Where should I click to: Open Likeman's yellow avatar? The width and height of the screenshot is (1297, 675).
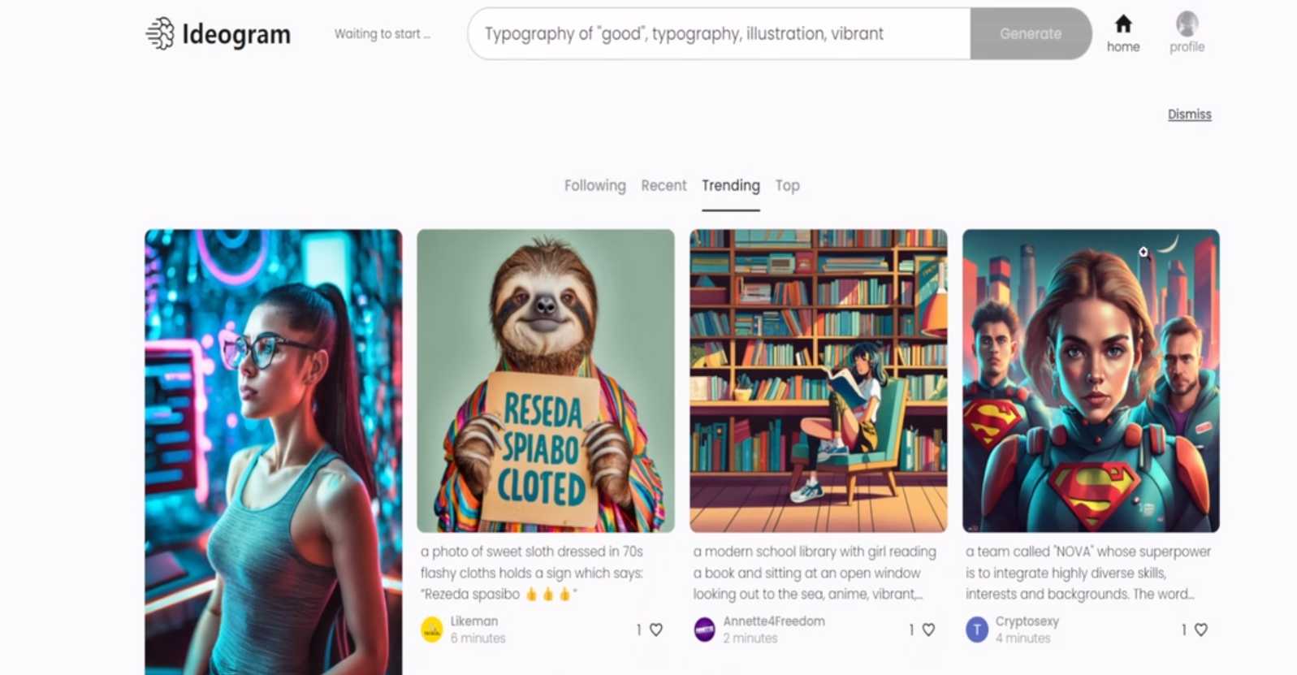(432, 630)
